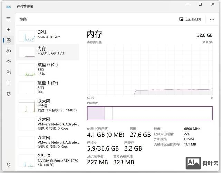Screen dimensions: 221x173
Task: Select the CPU 56% 4.01 GHz entry
Action: 48,36
